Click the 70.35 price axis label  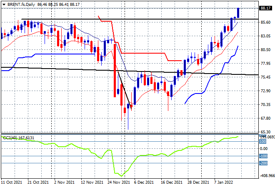tap(265, 105)
